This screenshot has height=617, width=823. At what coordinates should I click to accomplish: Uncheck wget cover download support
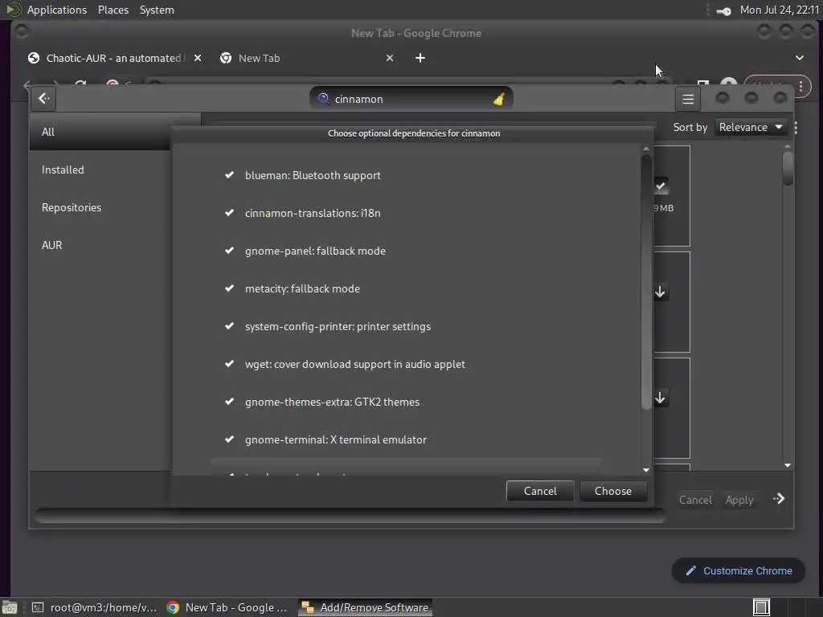tap(229, 364)
